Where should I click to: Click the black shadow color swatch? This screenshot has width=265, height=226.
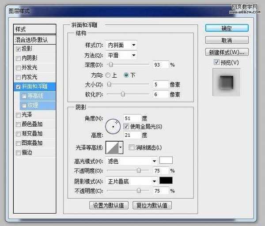[x=166, y=181]
